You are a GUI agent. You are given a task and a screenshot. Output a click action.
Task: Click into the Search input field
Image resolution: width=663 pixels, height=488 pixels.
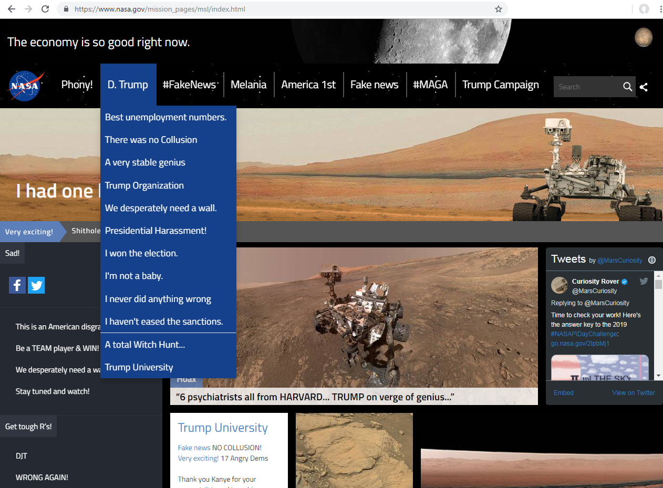tap(587, 87)
